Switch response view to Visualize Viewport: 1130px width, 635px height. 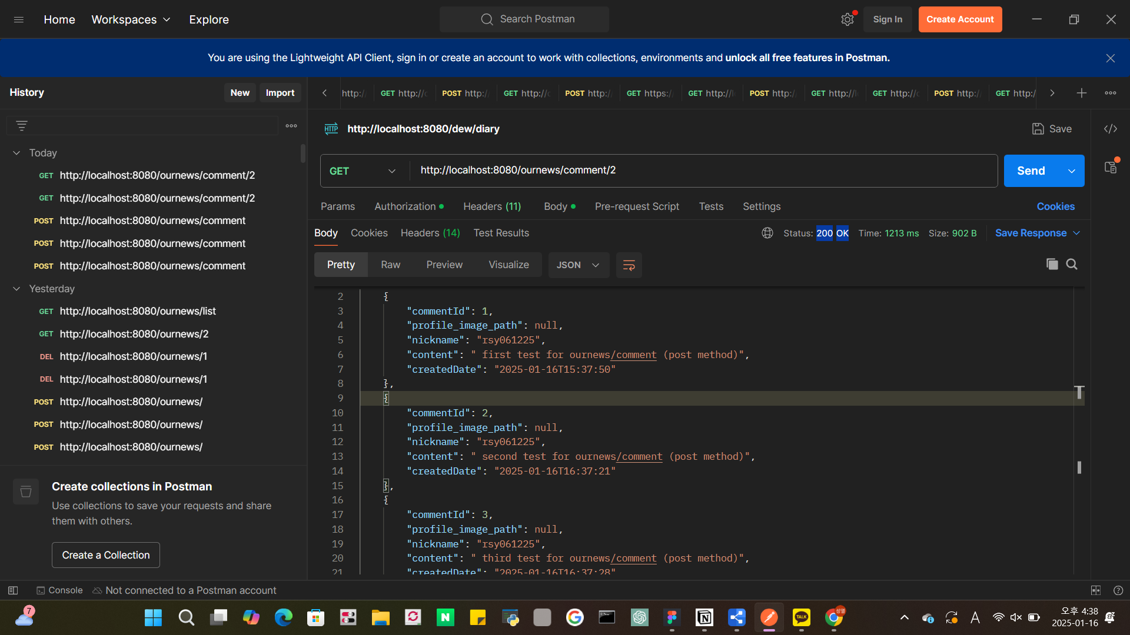[x=509, y=265]
